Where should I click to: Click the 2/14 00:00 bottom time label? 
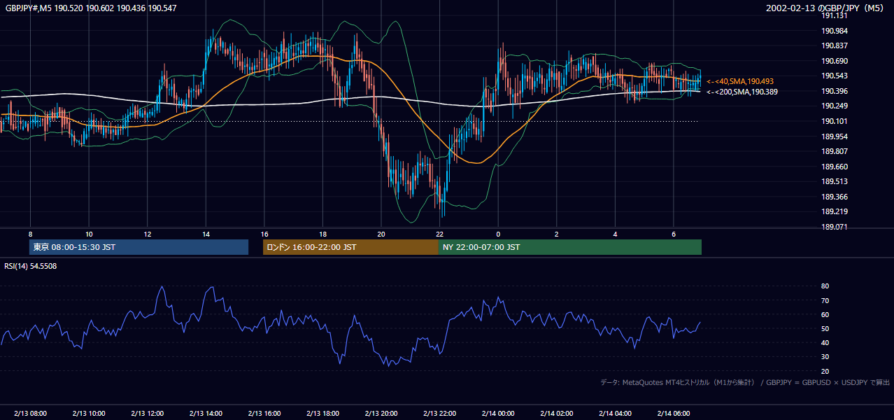[x=498, y=414]
